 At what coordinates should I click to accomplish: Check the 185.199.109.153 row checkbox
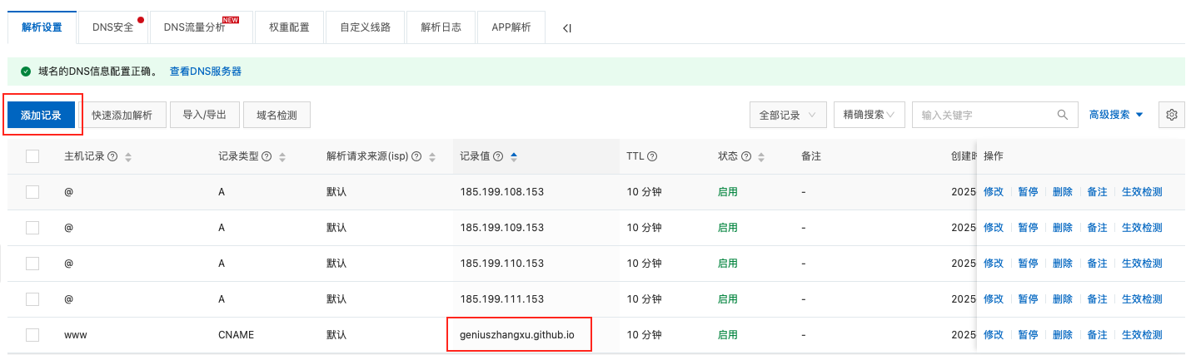32,228
